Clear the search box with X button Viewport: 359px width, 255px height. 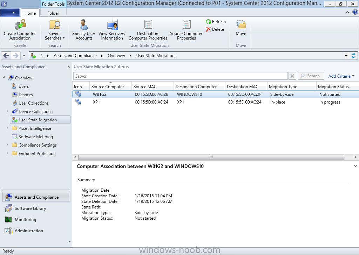(x=292, y=76)
